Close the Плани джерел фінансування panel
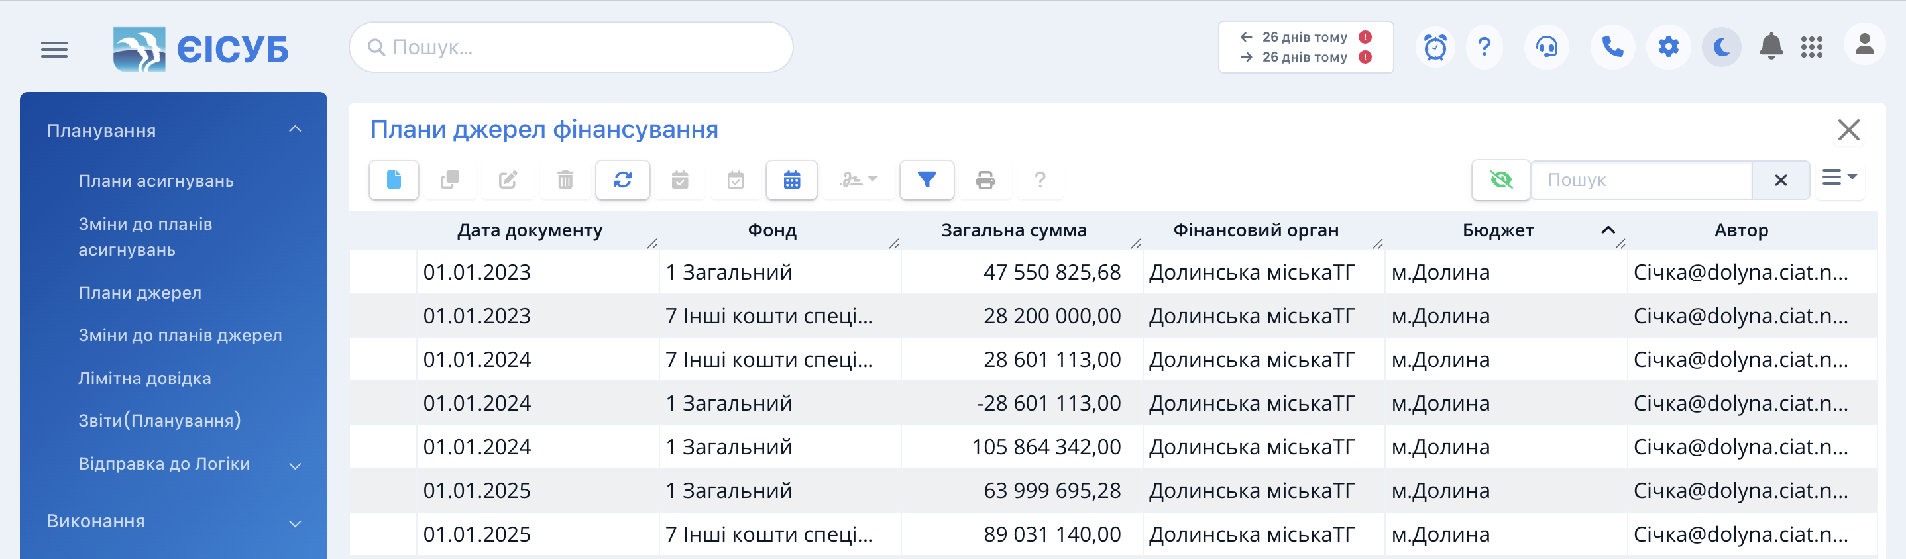1906x559 pixels. pyautogui.click(x=1848, y=130)
